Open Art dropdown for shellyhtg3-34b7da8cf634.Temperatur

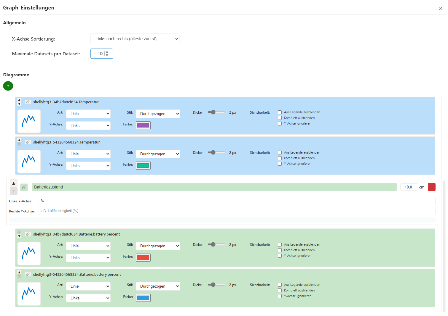pyautogui.click(x=88, y=114)
